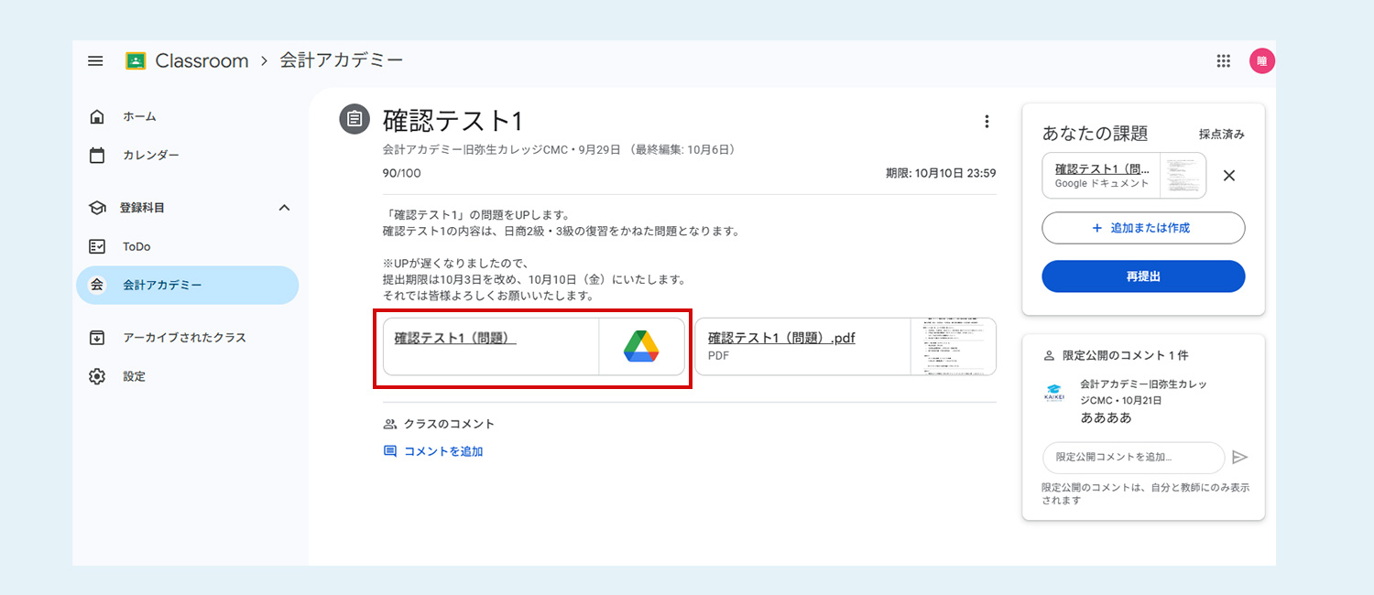The image size is (1374, 595).
Task: Collapse the 登録科目 section
Action: coord(284,208)
